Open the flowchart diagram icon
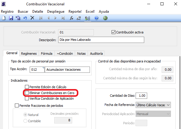The height and width of the screenshot is (129, 181). coord(79,18)
